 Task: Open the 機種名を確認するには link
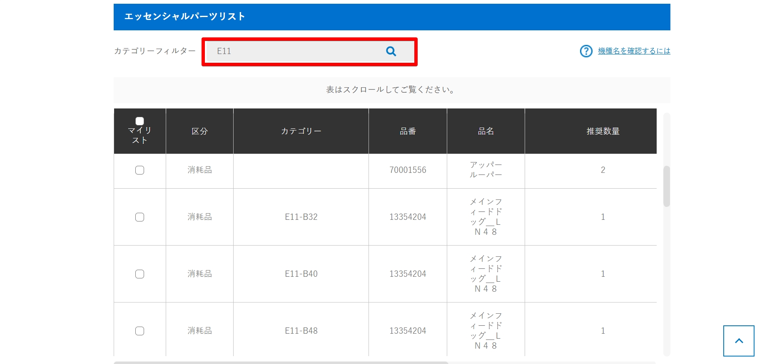(634, 51)
